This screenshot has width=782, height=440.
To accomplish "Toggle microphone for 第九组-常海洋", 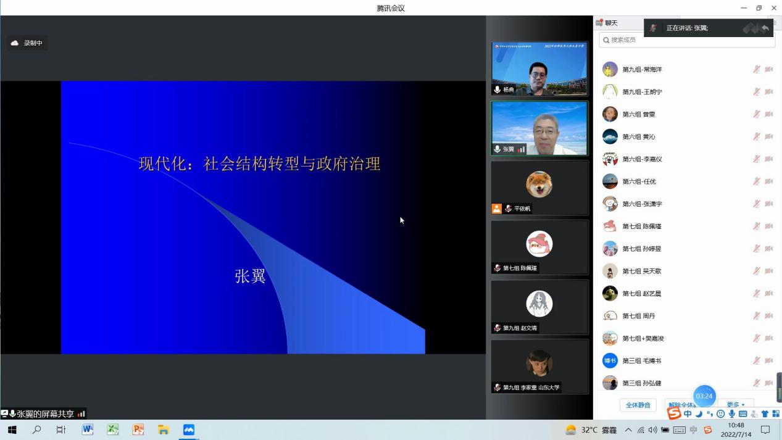I will coord(756,69).
